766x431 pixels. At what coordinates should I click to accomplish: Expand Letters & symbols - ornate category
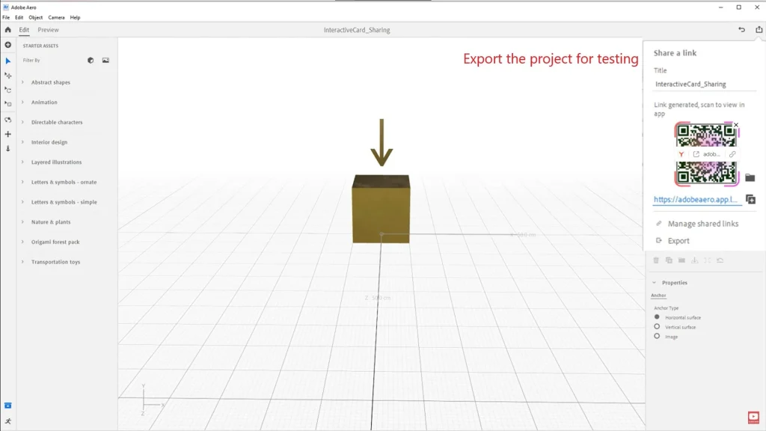(22, 183)
